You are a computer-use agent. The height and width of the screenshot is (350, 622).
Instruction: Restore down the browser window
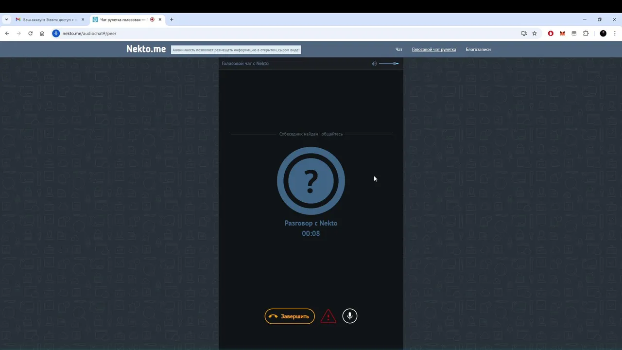[x=600, y=19]
